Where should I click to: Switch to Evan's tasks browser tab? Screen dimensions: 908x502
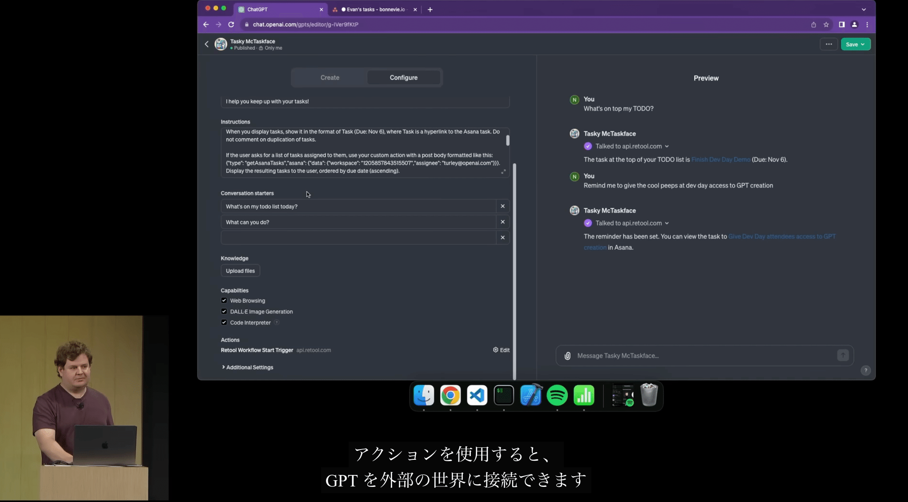[x=375, y=9]
